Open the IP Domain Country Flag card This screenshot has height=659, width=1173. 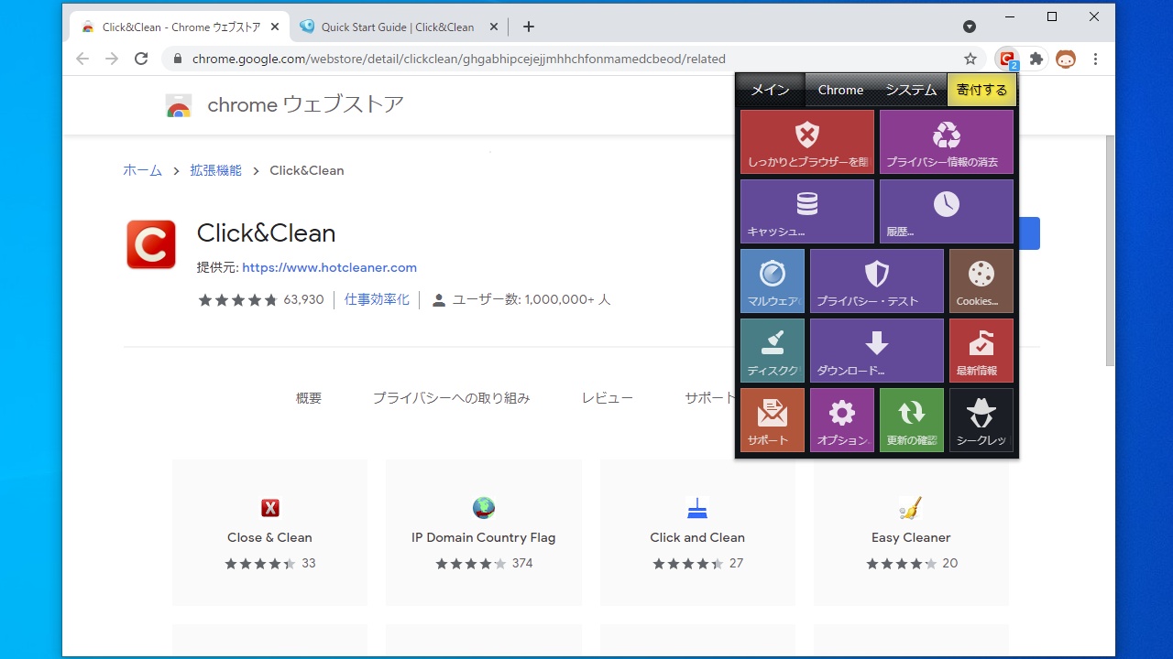pos(484,533)
